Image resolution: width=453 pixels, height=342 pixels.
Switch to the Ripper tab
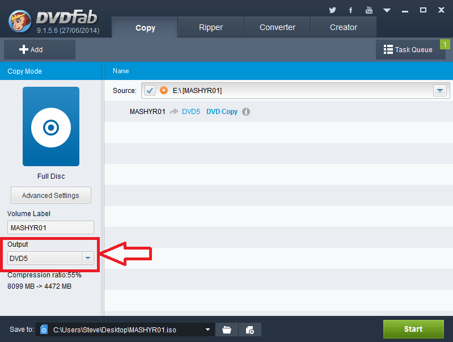[211, 27]
